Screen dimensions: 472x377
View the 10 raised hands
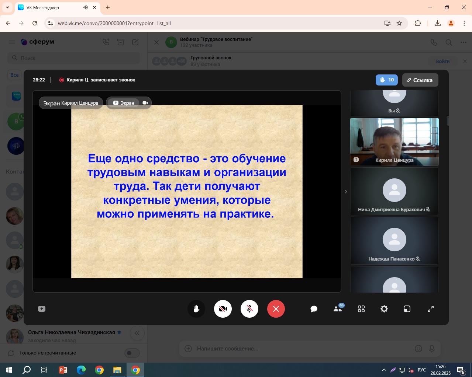[x=386, y=80]
